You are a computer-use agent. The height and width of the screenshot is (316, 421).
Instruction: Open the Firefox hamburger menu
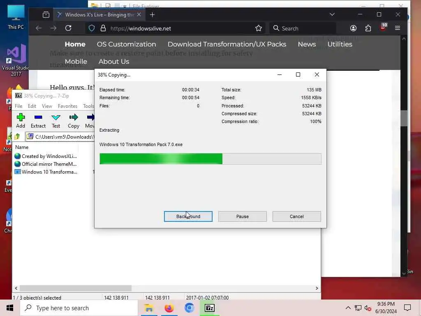(x=398, y=28)
